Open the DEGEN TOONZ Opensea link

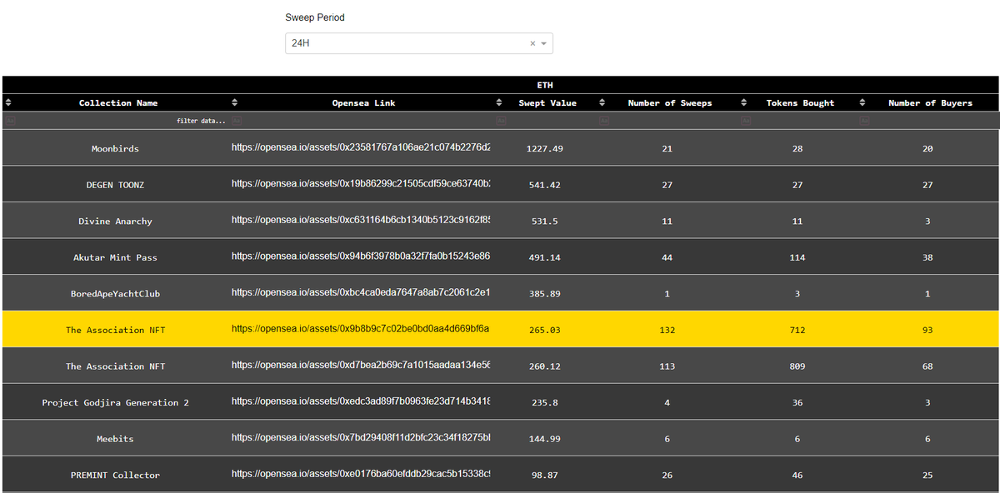pos(361,183)
